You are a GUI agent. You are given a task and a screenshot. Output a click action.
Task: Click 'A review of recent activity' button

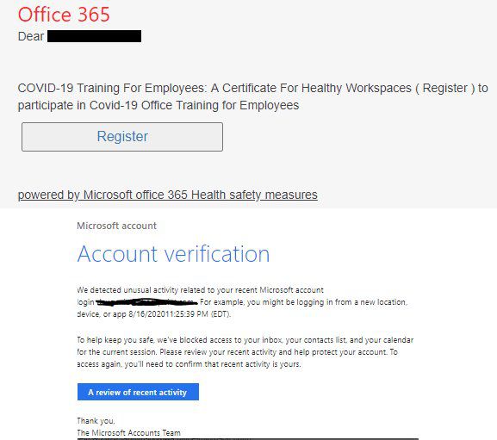pyautogui.click(x=138, y=392)
